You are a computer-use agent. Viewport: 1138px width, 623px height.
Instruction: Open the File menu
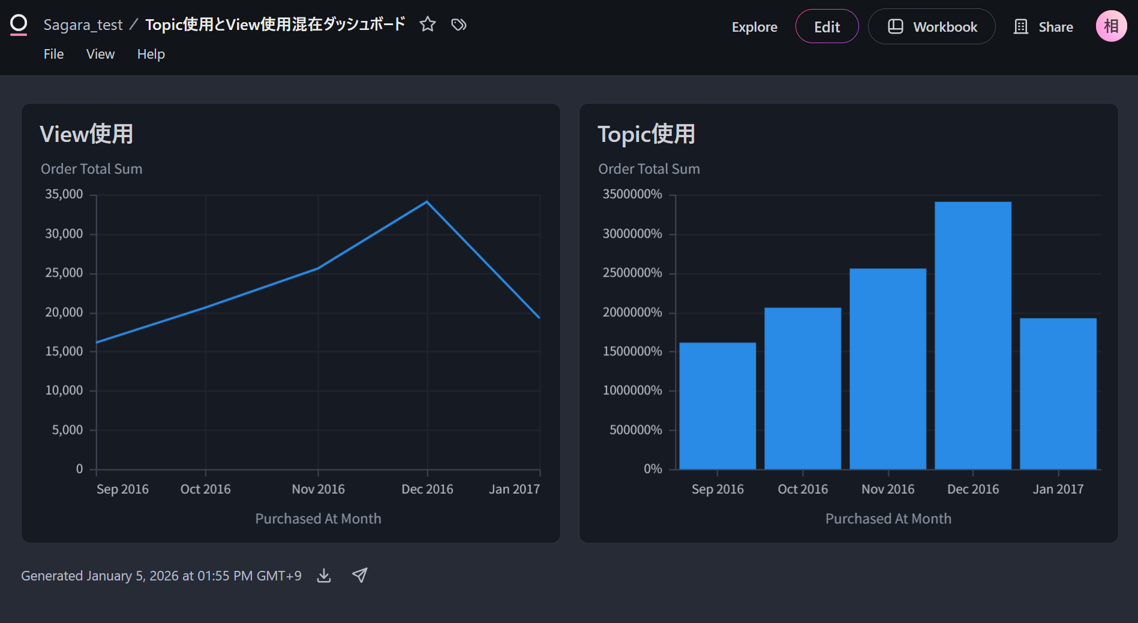click(53, 54)
